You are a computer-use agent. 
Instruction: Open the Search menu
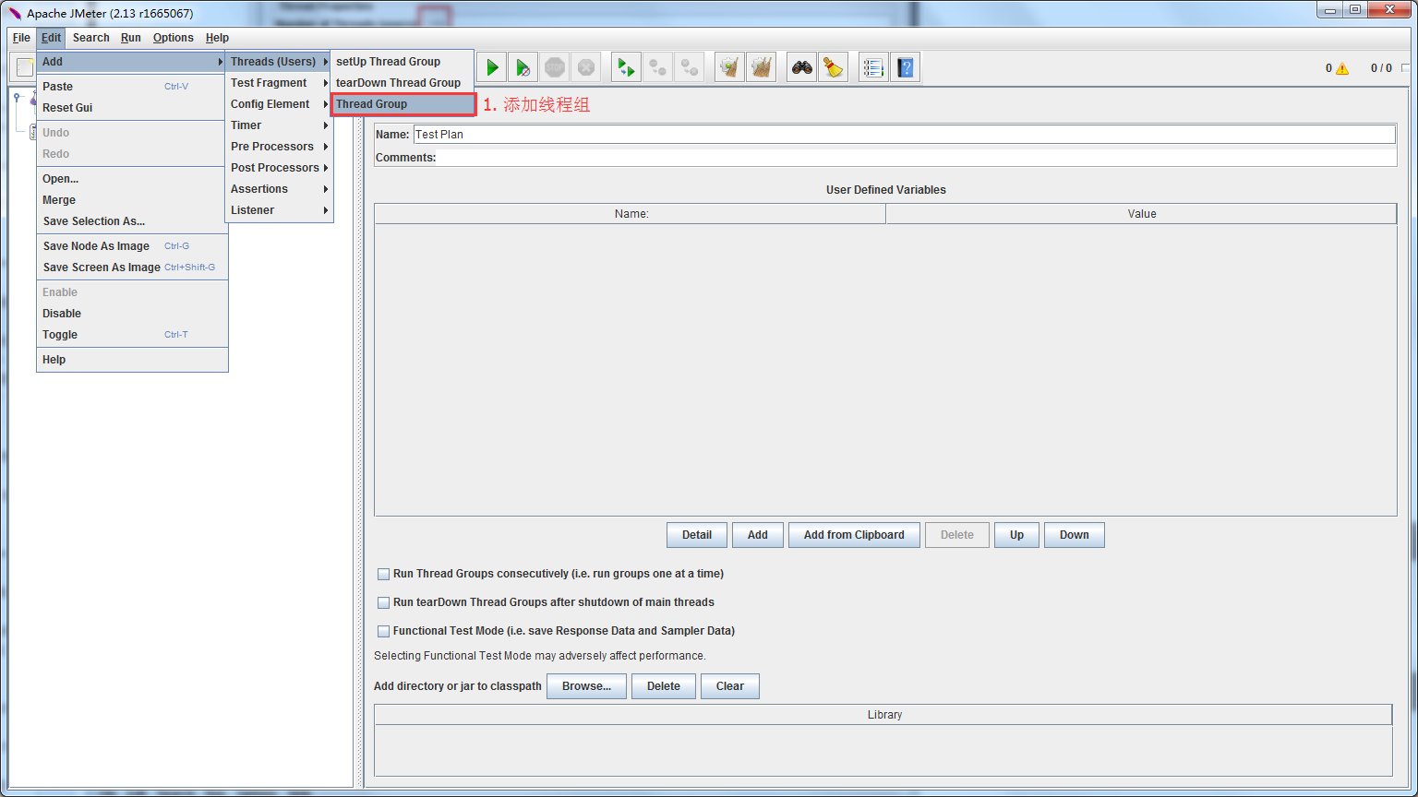(x=91, y=38)
